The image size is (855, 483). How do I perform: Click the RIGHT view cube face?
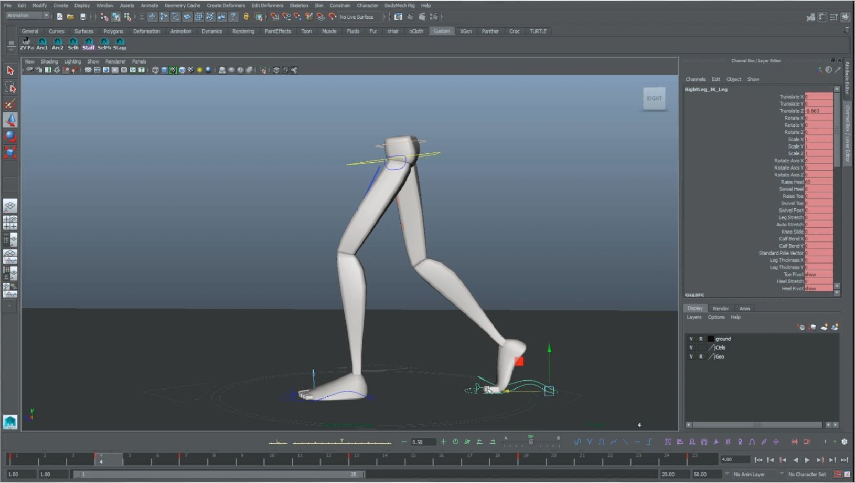(654, 98)
